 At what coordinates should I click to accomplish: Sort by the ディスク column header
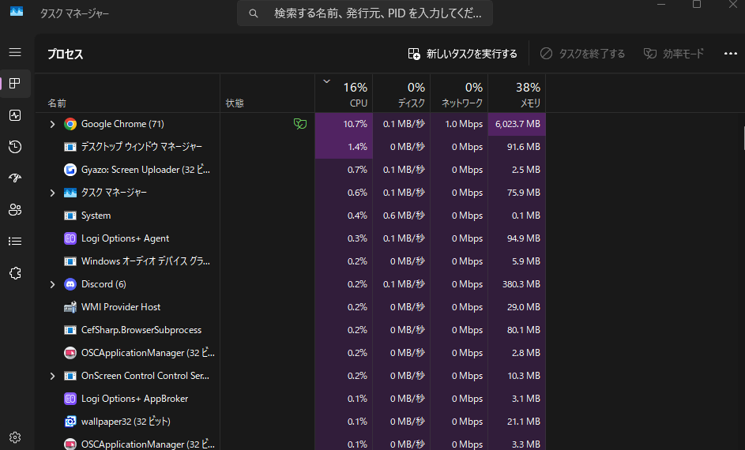[x=401, y=93]
